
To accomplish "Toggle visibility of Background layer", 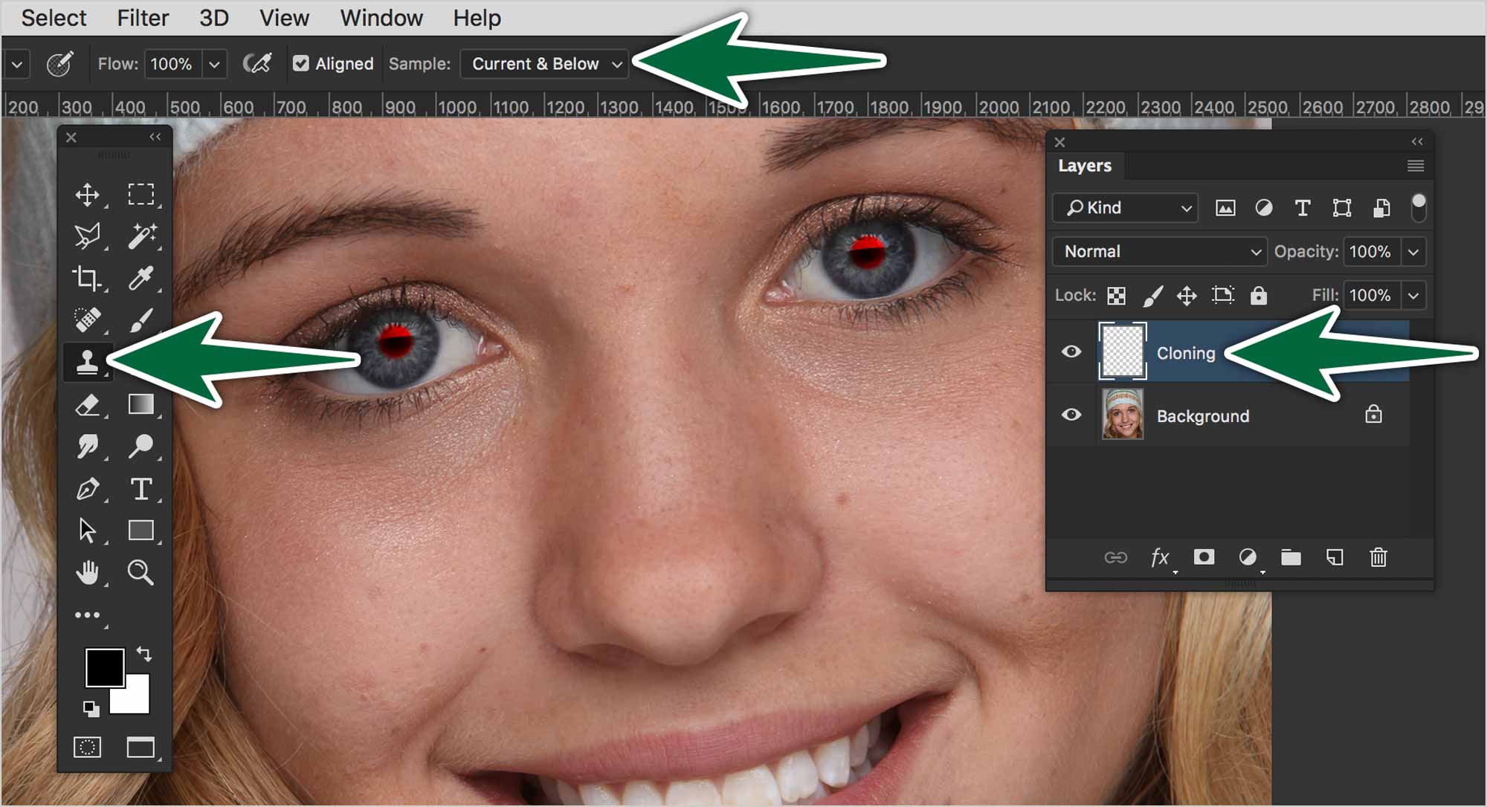I will pos(1074,415).
